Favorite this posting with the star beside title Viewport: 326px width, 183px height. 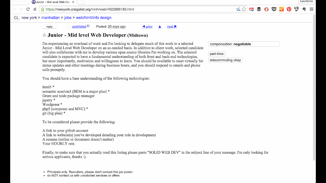point(44,35)
